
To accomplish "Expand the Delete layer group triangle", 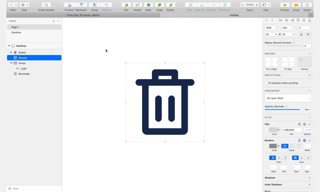I will pyautogui.click(x=11, y=52).
